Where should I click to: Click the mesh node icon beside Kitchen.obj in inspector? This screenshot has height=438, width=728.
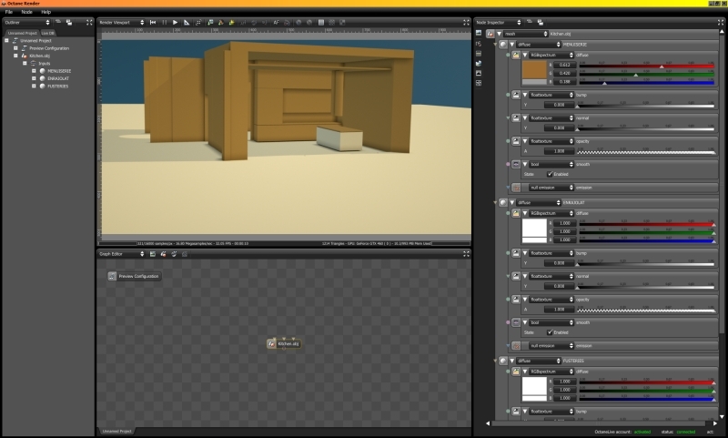point(490,34)
